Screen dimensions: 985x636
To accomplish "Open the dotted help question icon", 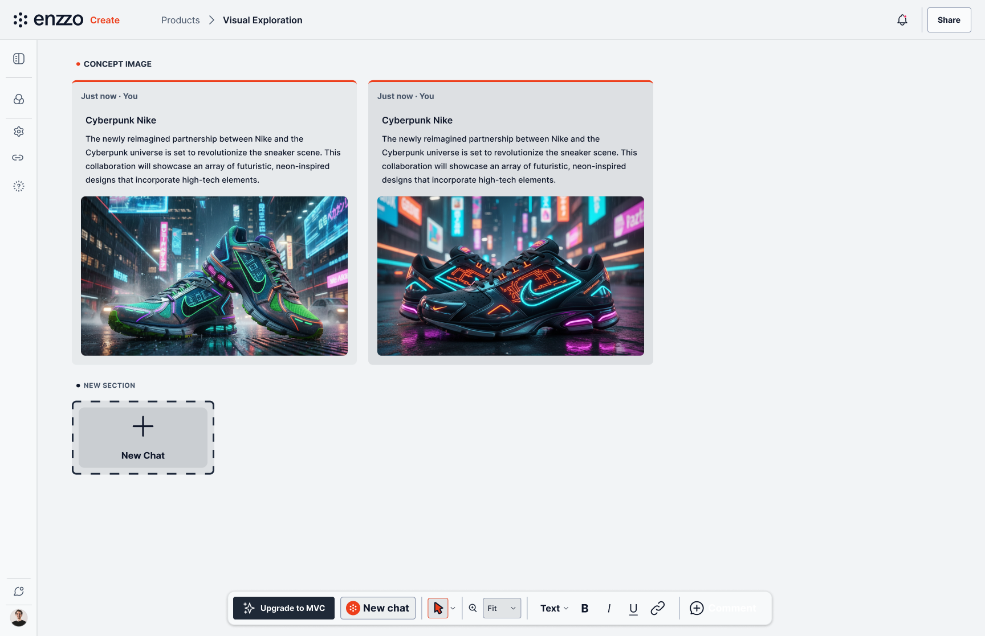I will pos(19,186).
